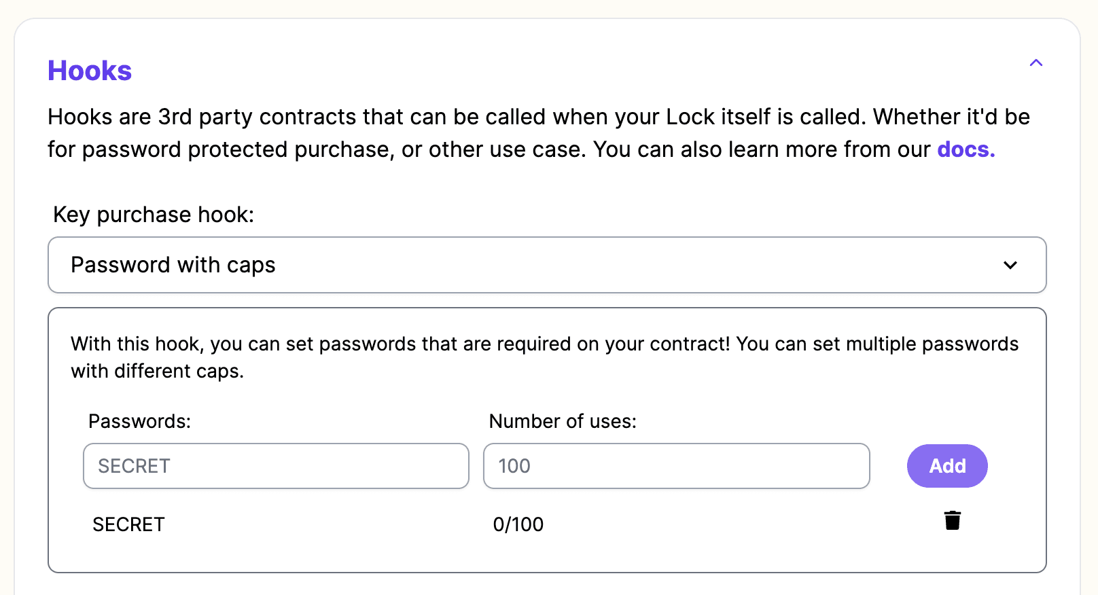Image resolution: width=1098 pixels, height=595 pixels.
Task: Click the Add button
Action: (947, 466)
